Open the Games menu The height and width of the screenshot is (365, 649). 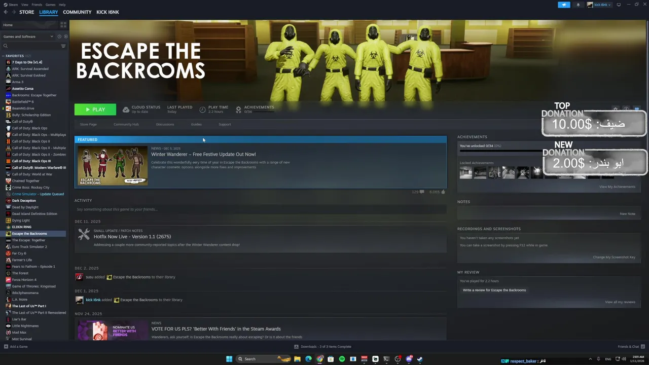tap(50, 5)
